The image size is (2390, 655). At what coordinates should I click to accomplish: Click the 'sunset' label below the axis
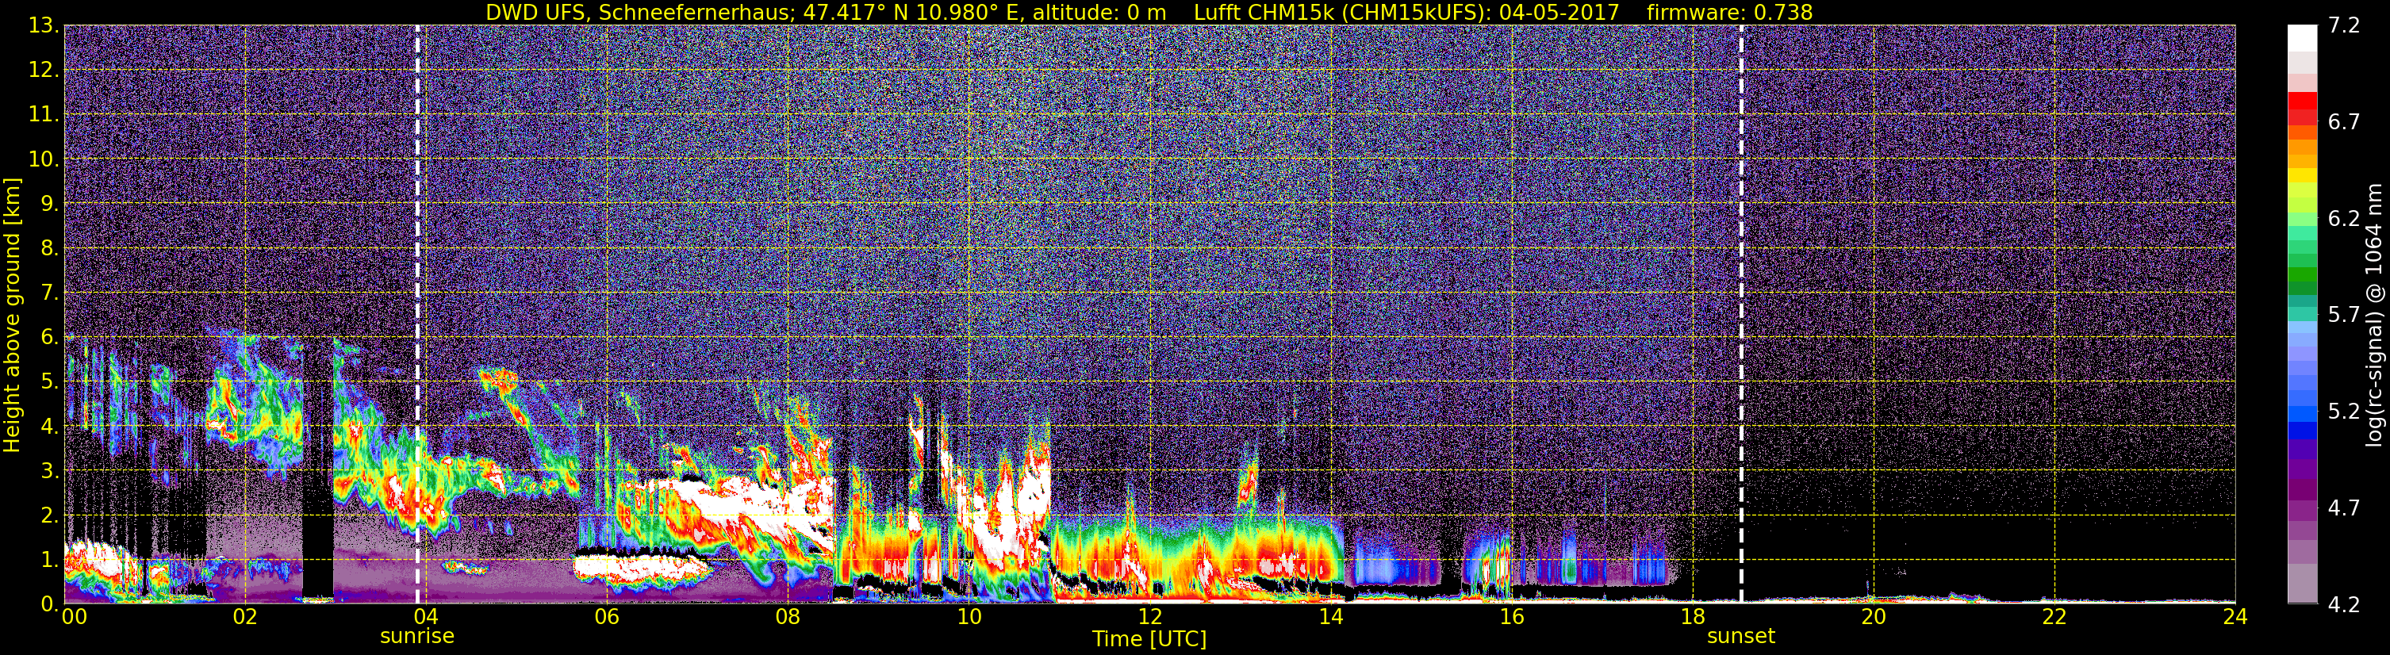tap(1740, 637)
